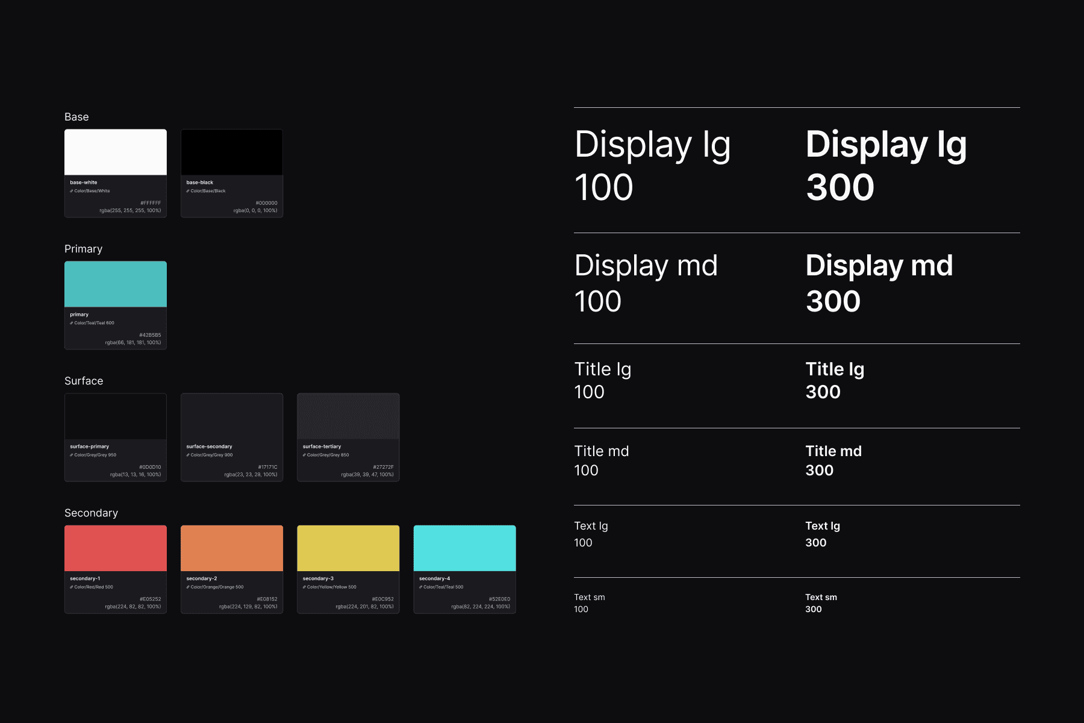Viewport: 1084px width, 723px height.
Task: Pick the yellow secondary-3 swatch
Action: click(x=348, y=548)
